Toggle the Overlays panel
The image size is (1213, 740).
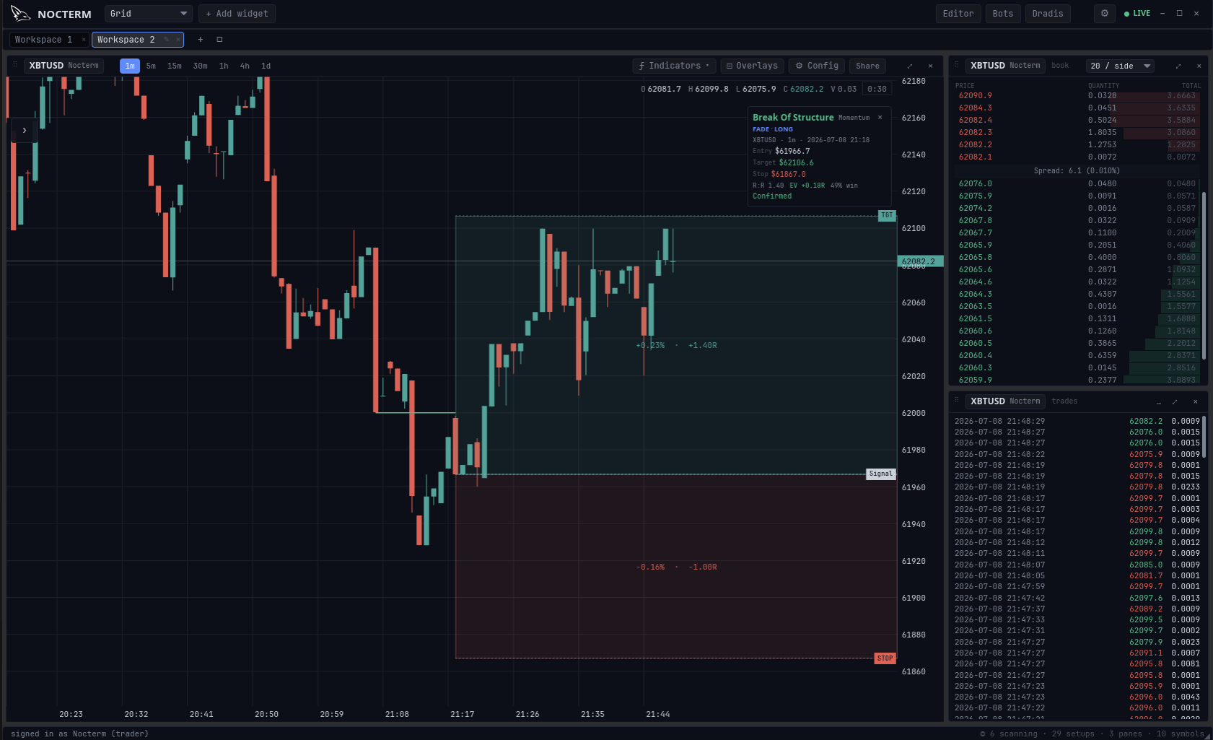[752, 66]
